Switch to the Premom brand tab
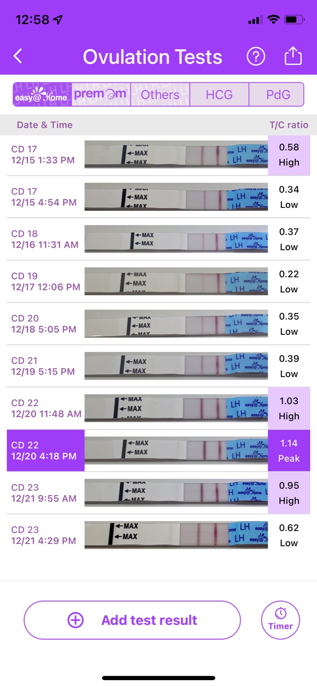 (101, 94)
